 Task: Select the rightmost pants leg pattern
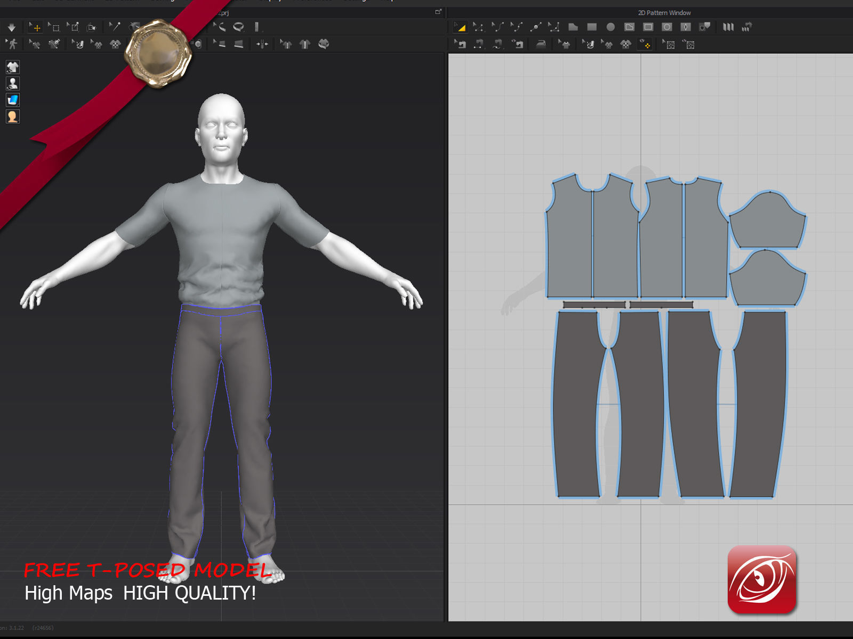pos(760,405)
